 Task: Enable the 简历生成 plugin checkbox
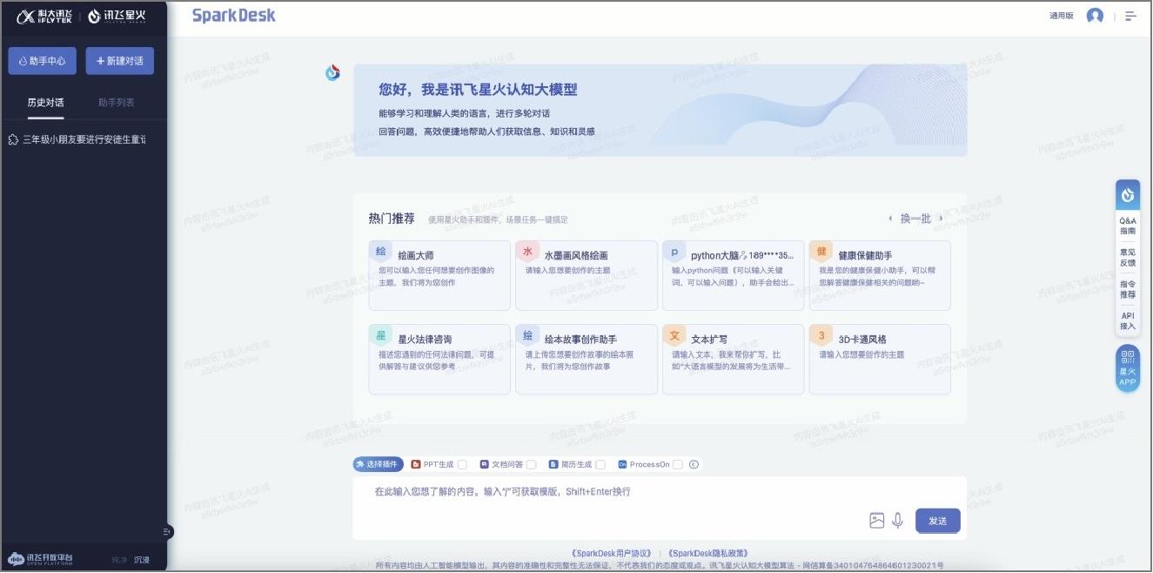coord(600,465)
